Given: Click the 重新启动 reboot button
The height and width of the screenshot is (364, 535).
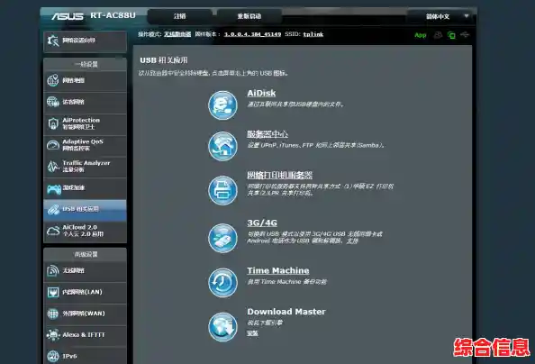Looking at the screenshot, I should [x=249, y=16].
